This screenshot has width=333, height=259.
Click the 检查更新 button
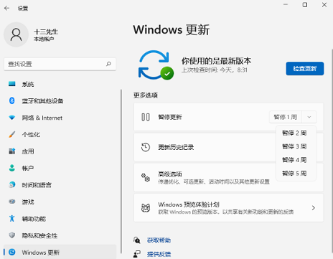305,69
